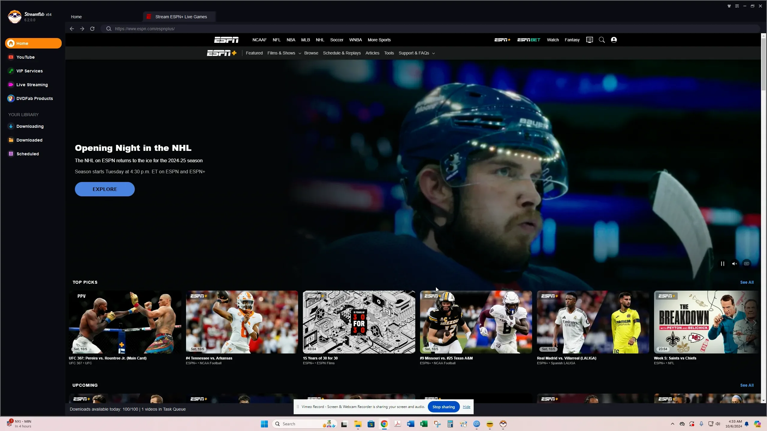The width and height of the screenshot is (767, 431).
Task: Open the Soccer menu item
Action: click(x=337, y=40)
